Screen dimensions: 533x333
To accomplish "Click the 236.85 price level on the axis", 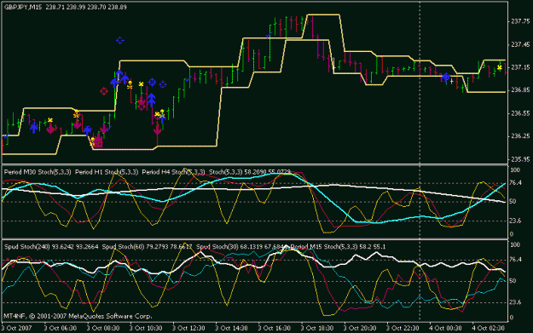I will click(520, 90).
